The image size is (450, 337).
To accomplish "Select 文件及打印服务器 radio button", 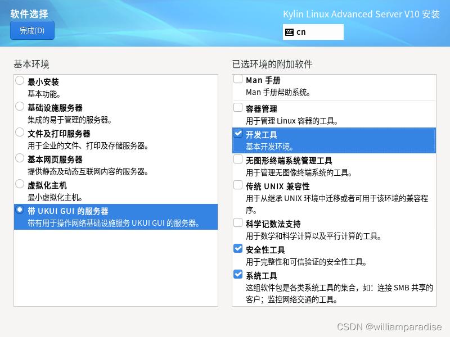I will tap(20, 133).
